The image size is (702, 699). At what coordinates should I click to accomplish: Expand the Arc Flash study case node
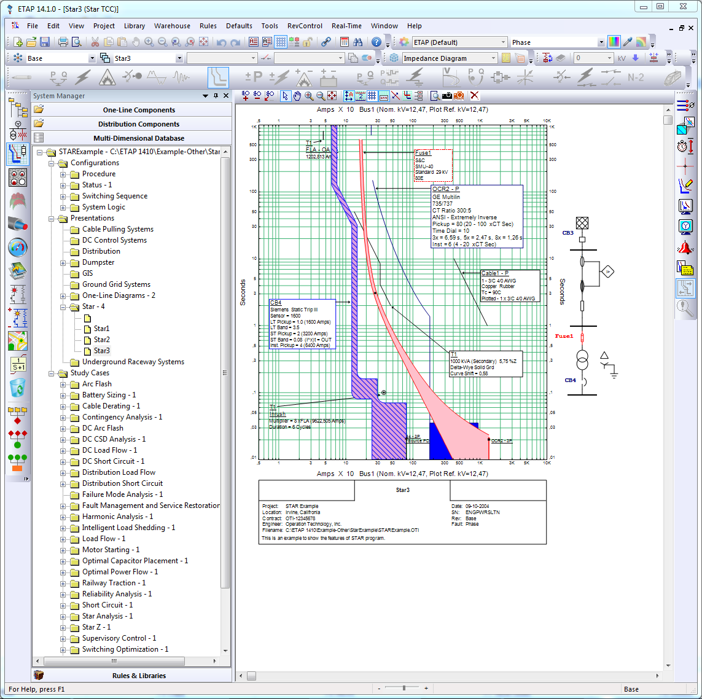(63, 385)
